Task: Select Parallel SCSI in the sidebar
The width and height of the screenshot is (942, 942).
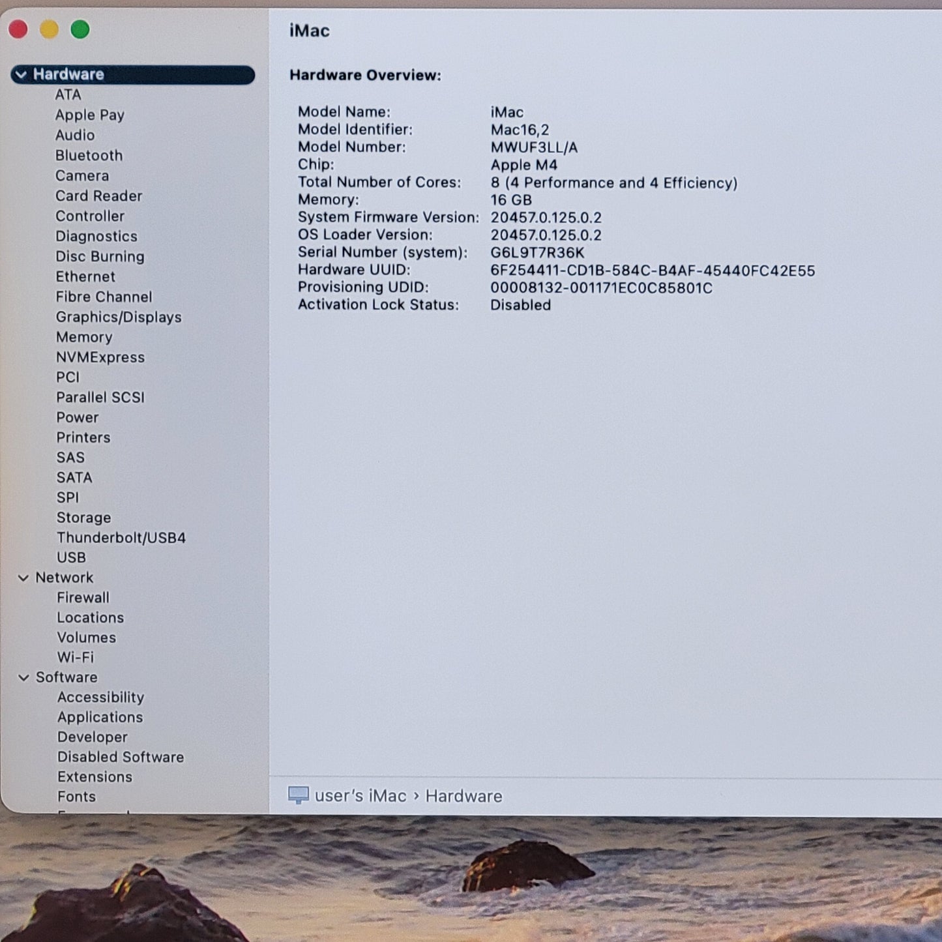Action: pyautogui.click(x=100, y=397)
